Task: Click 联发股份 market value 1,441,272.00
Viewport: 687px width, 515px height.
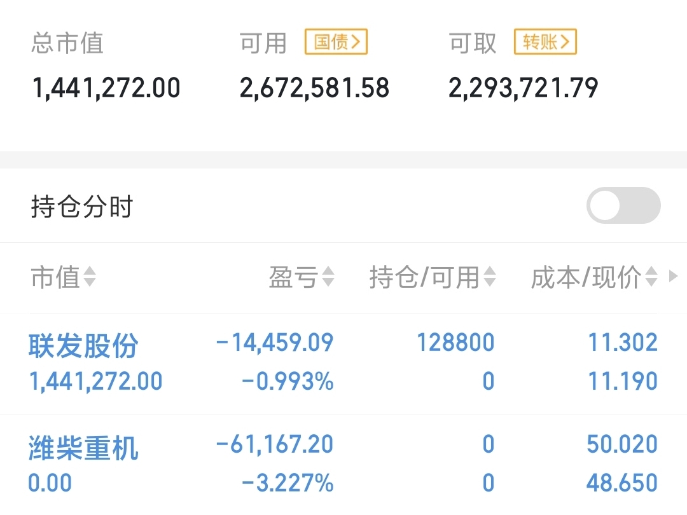Action: 95,381
